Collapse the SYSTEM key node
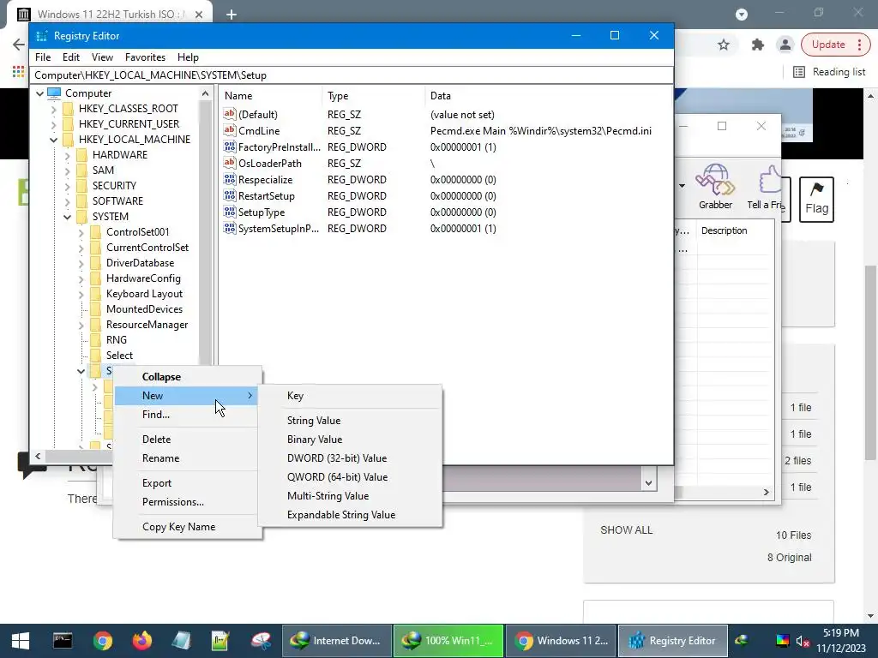The image size is (878, 658). click(x=67, y=217)
